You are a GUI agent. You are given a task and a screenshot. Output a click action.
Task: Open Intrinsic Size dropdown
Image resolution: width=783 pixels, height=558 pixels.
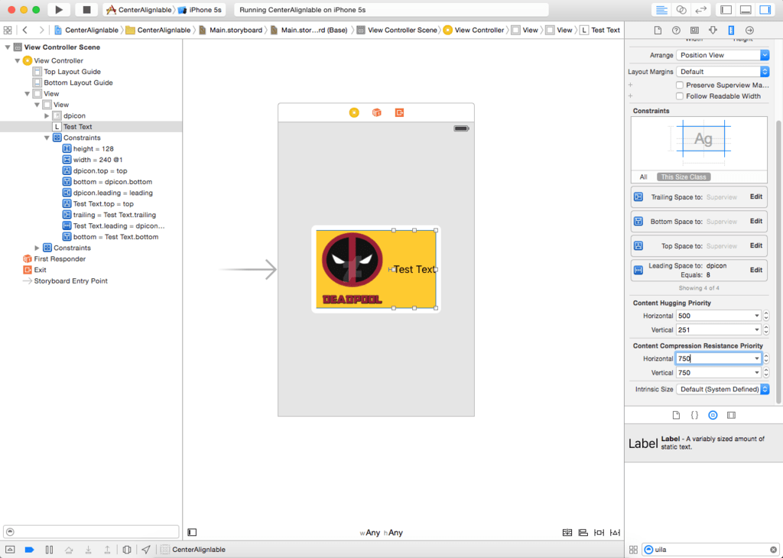[723, 389]
